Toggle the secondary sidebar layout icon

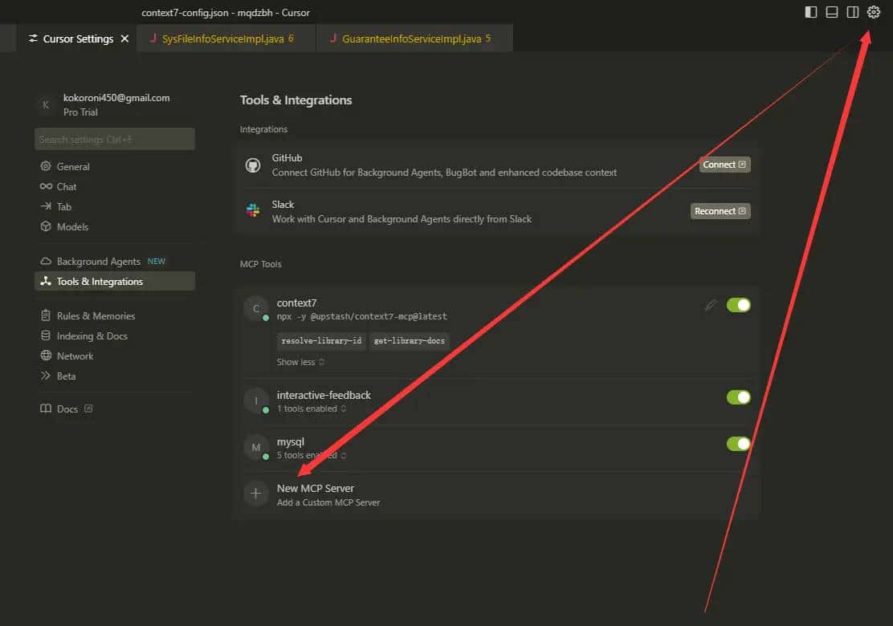point(853,12)
